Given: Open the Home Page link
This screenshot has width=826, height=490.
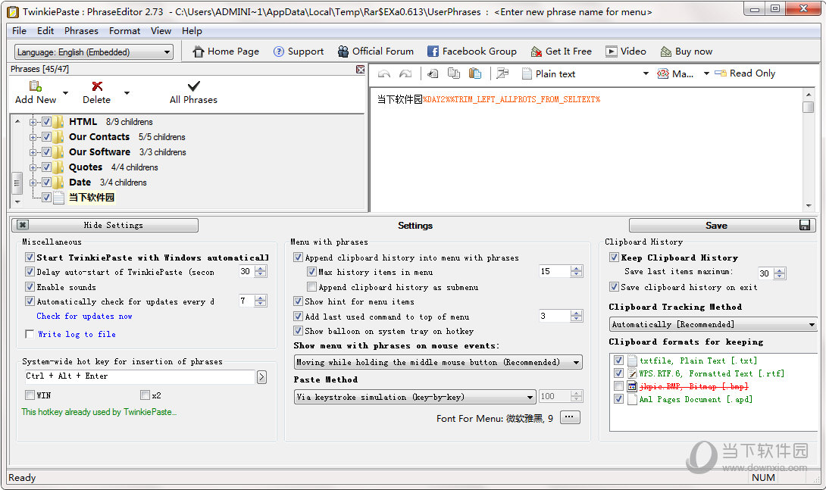Looking at the screenshot, I should [226, 51].
